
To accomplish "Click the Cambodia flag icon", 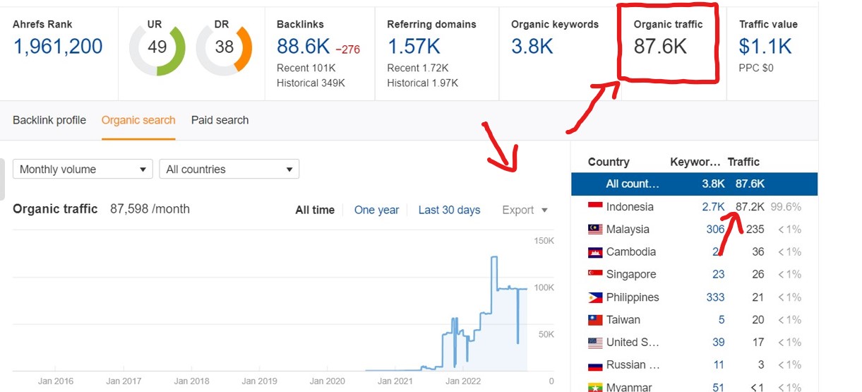I will pos(595,251).
